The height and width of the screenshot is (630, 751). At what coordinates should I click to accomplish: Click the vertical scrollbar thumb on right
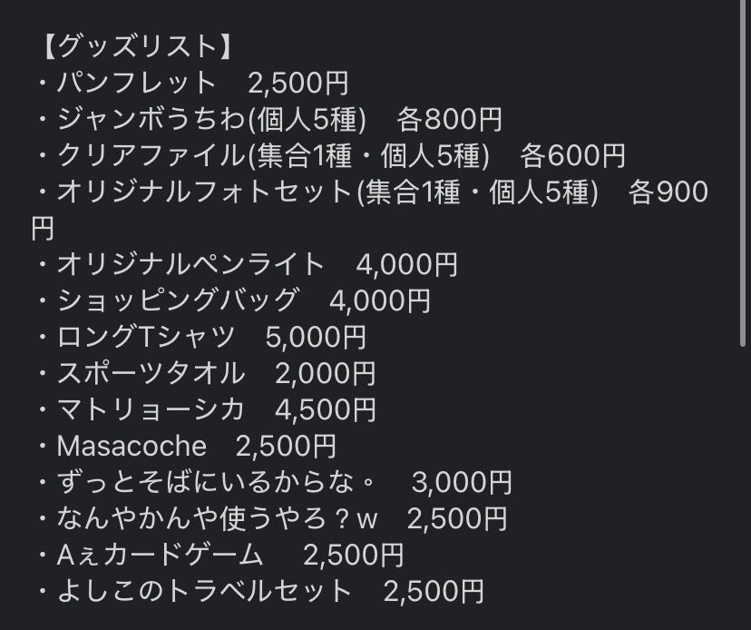click(x=743, y=172)
